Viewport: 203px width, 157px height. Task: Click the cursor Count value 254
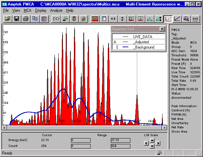tap(44, 146)
